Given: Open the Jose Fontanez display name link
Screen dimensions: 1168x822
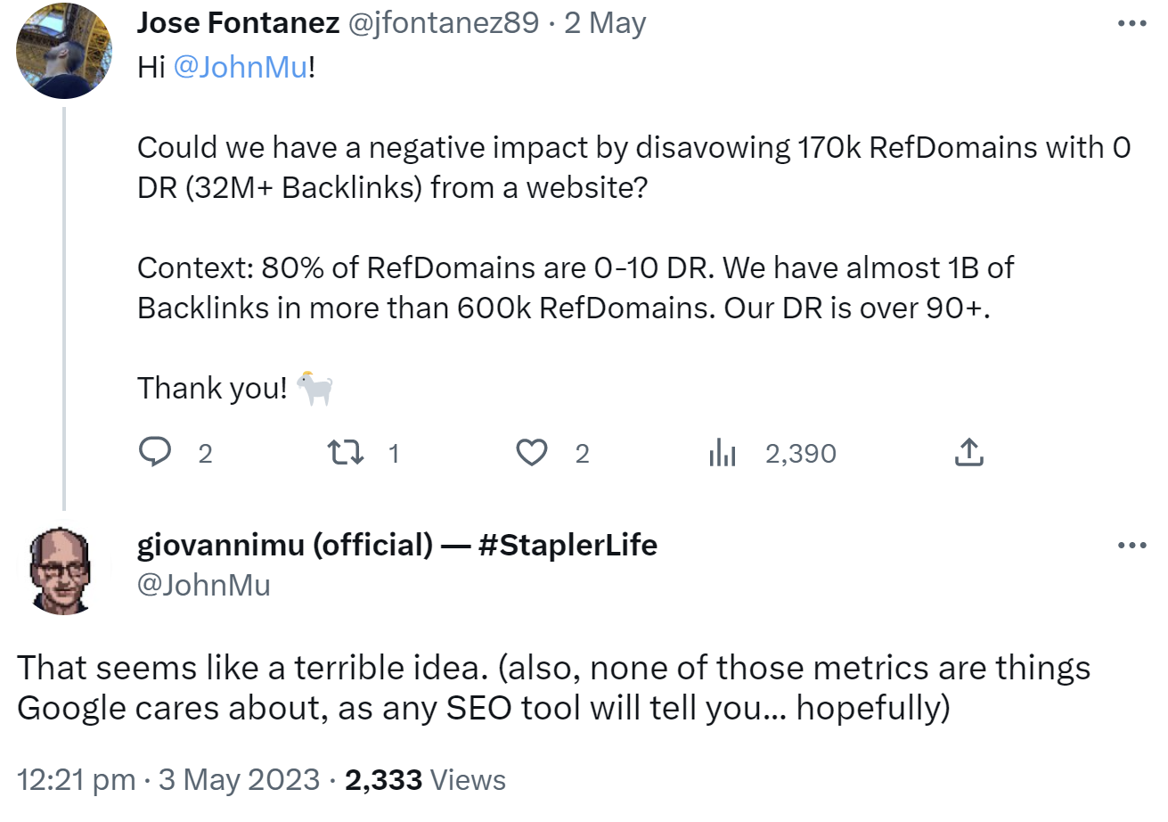Looking at the screenshot, I should coord(238,23).
